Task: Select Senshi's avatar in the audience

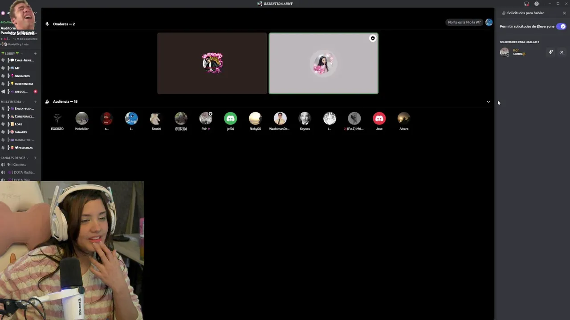Action: (156, 118)
